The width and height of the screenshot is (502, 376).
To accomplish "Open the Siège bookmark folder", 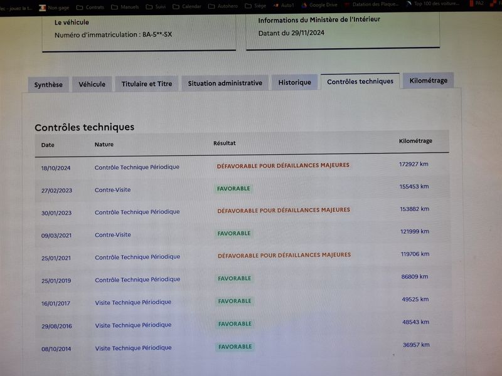I will click(255, 6).
